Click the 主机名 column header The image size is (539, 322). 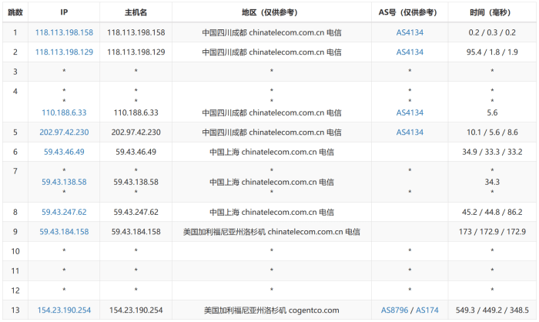pos(136,12)
